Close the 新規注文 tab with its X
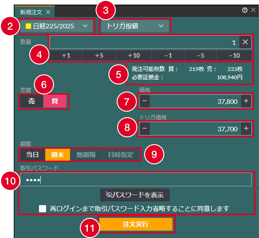The image size is (259, 238). [48, 12]
